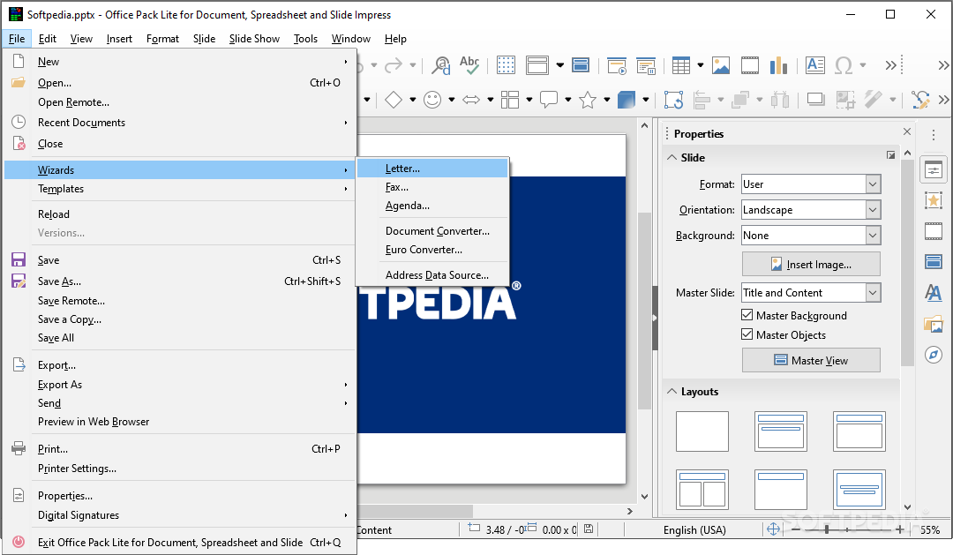953x555 pixels.
Task: Collapse the Layouts section
Action: point(672,392)
